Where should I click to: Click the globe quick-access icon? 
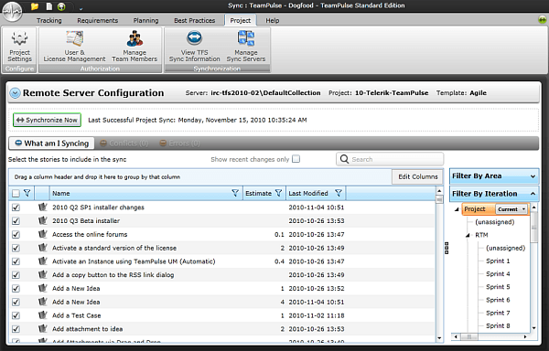(x=61, y=6)
